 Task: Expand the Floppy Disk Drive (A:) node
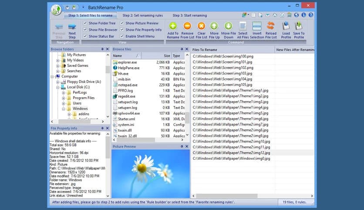pyautogui.click(x=58, y=82)
